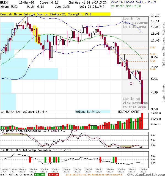The height and width of the screenshot is (176, 165).
Task: Click the red circle marker near the 2025 low
Action: pyautogui.click(x=131, y=83)
